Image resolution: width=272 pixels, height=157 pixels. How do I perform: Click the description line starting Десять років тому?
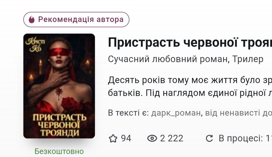[x=190, y=80]
